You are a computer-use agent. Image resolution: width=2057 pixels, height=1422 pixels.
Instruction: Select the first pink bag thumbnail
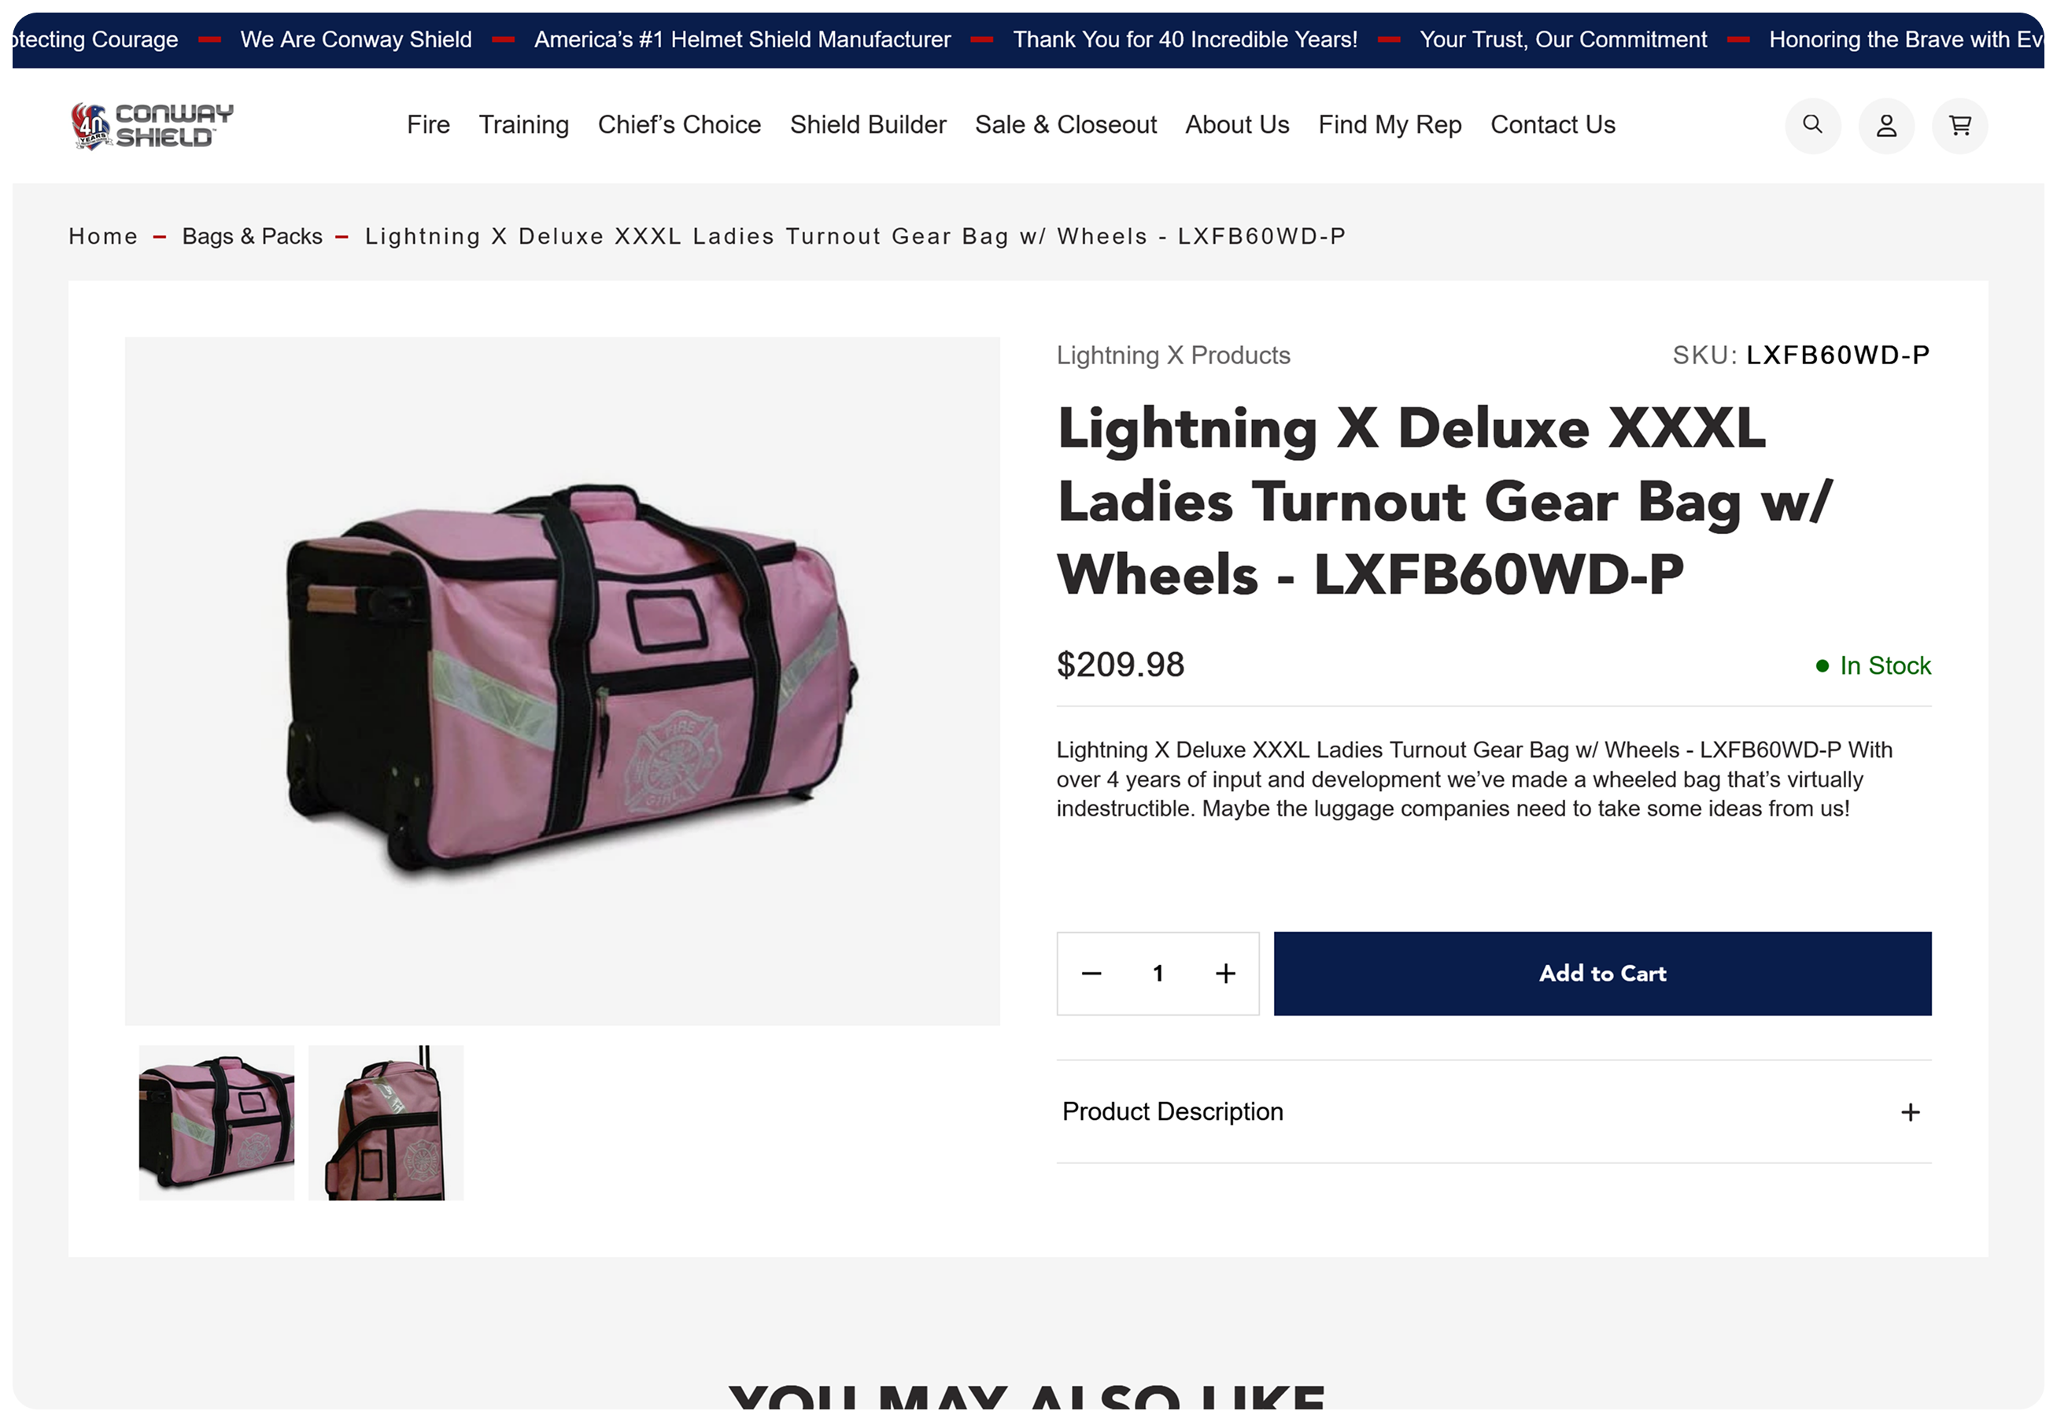tap(216, 1122)
